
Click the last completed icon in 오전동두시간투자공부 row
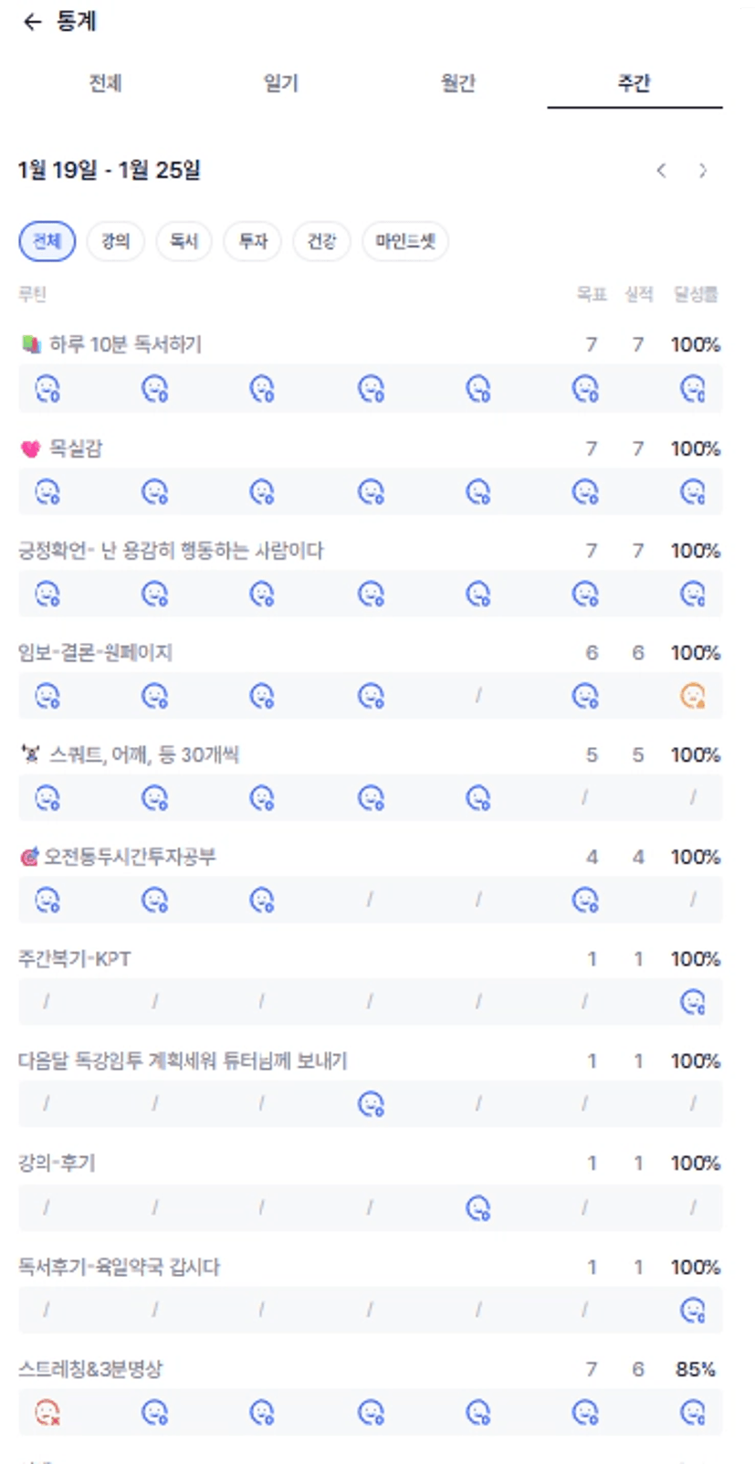point(585,901)
